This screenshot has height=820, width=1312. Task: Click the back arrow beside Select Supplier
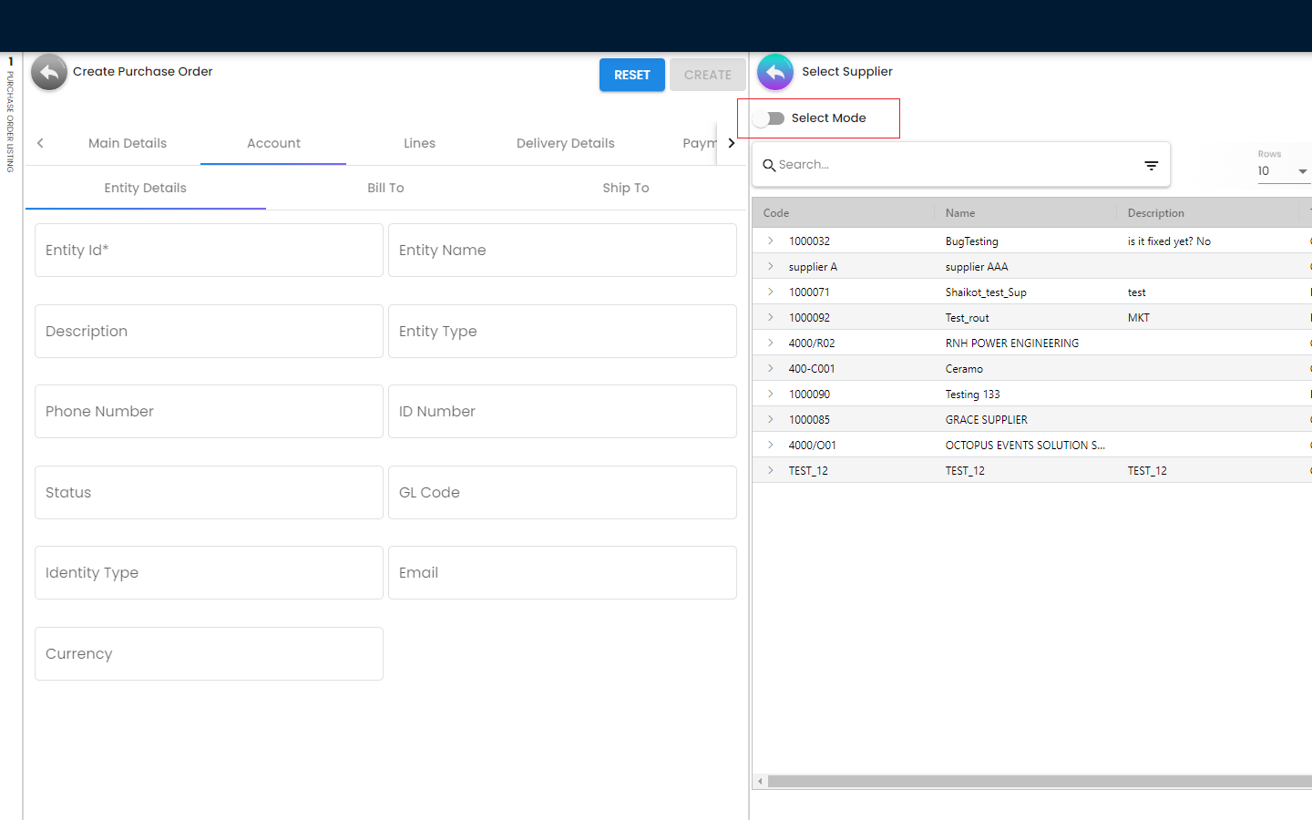(x=774, y=72)
